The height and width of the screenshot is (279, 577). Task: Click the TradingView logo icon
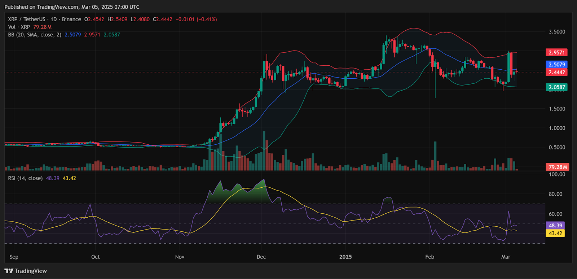(x=9, y=271)
